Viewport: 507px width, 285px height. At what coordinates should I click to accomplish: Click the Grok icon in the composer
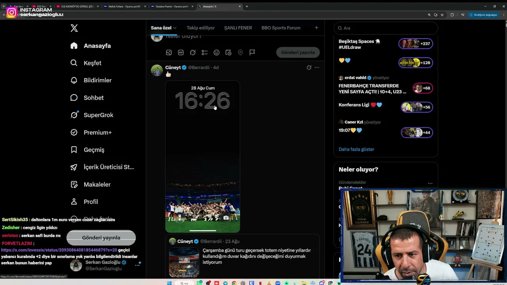click(193, 52)
